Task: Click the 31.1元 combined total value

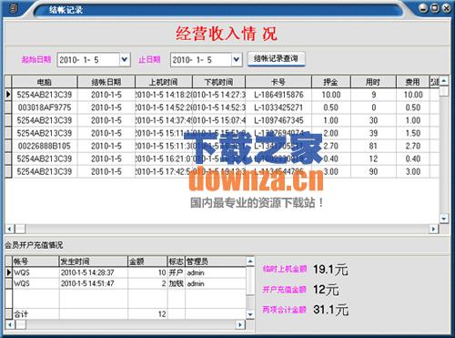Action: tap(330, 310)
